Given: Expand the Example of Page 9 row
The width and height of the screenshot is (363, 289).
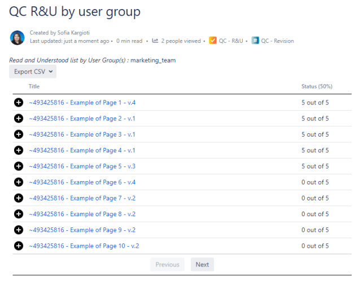Looking at the screenshot, I should coord(19,230).
